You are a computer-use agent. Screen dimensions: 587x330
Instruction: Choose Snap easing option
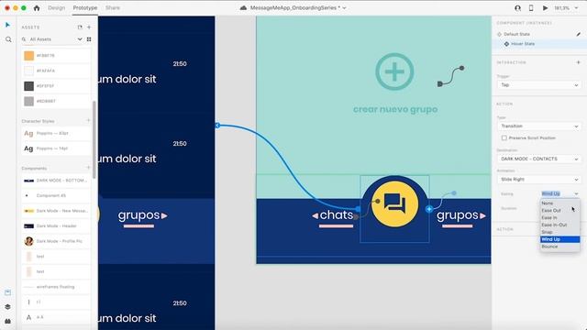(x=560, y=232)
